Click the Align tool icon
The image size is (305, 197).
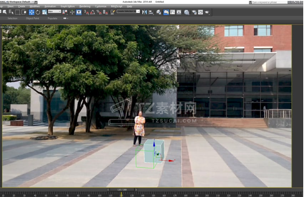151,12
